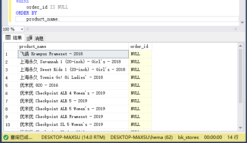Select the 飞鸽 Krampus Frameset - 2018 cell
The height and width of the screenshot is (143, 247).
tap(73, 54)
